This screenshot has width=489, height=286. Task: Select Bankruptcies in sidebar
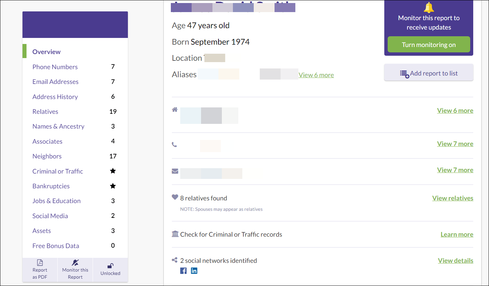(x=51, y=186)
